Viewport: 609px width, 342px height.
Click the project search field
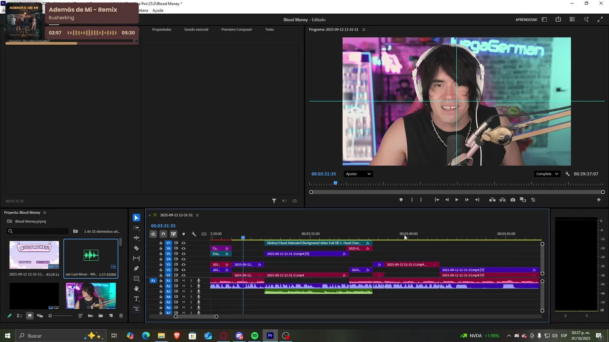point(38,231)
